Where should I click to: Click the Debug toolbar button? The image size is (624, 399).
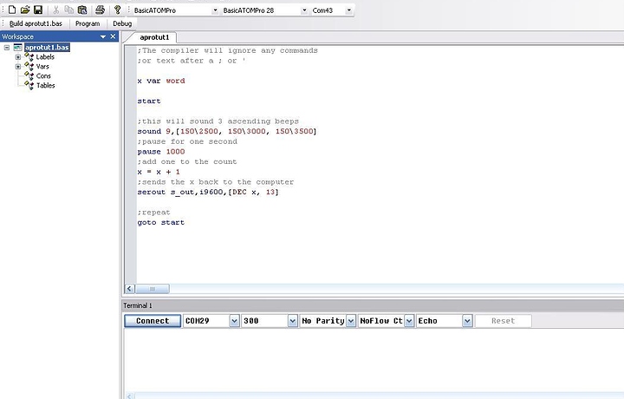point(122,23)
